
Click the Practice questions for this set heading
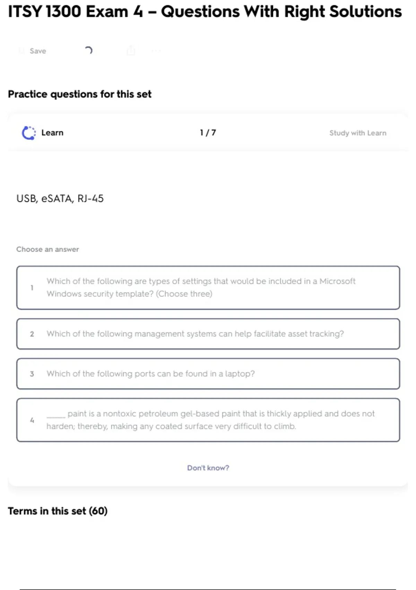click(x=80, y=94)
